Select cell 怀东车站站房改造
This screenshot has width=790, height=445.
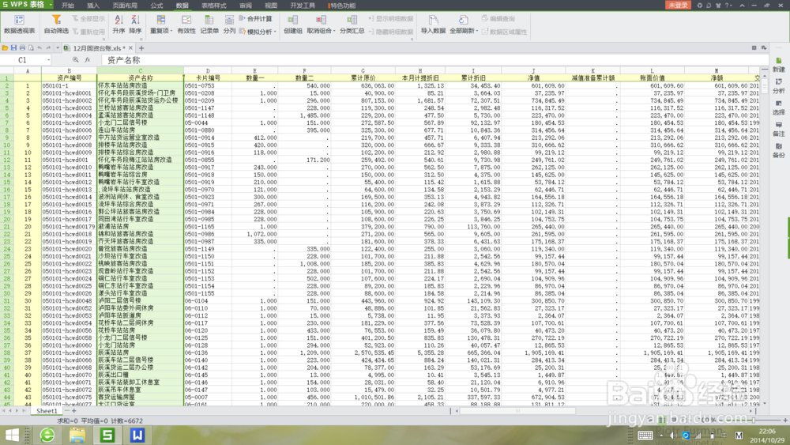tap(140, 85)
